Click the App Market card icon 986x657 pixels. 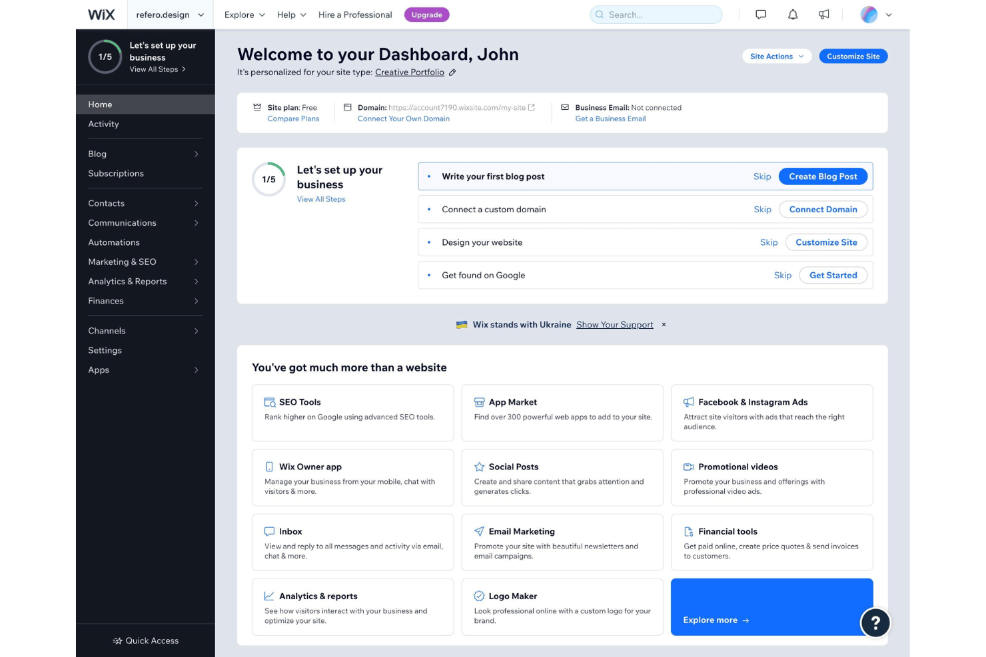tap(479, 402)
